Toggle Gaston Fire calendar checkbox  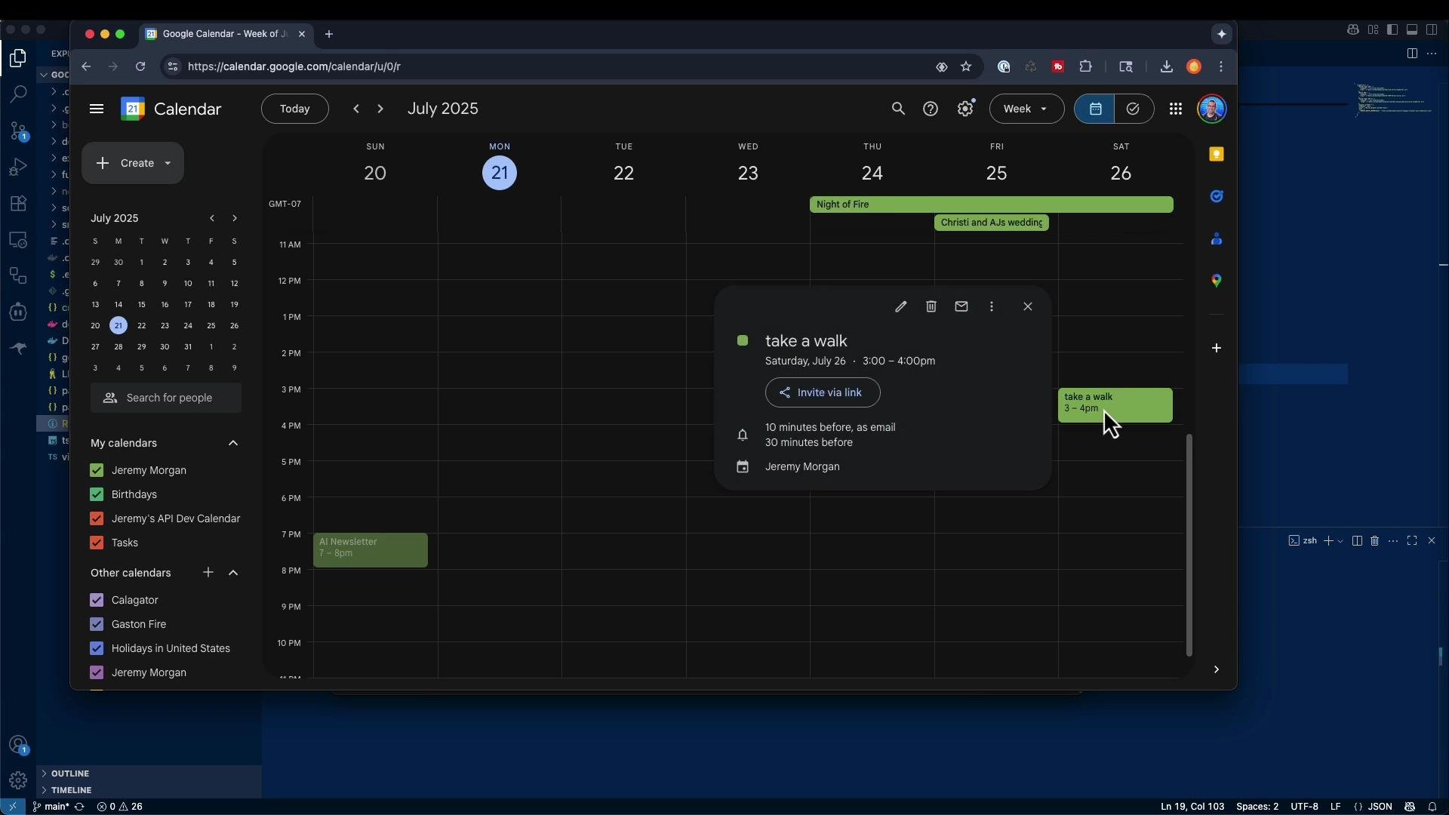(x=97, y=624)
